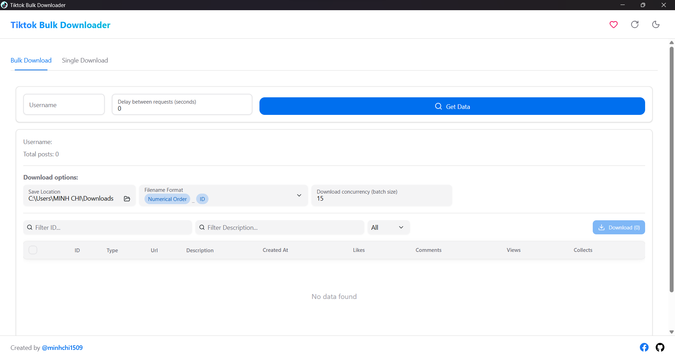This screenshot has height=358, width=675.
Task: Click the Download (0) button
Action: tap(619, 227)
